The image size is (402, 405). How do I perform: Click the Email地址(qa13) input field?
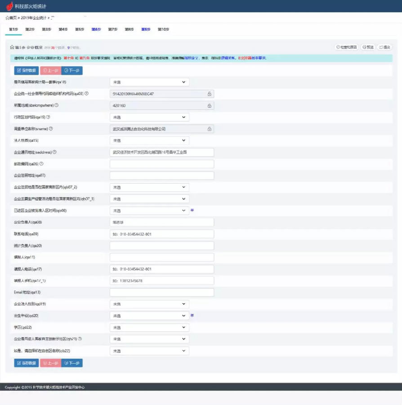[162, 292]
